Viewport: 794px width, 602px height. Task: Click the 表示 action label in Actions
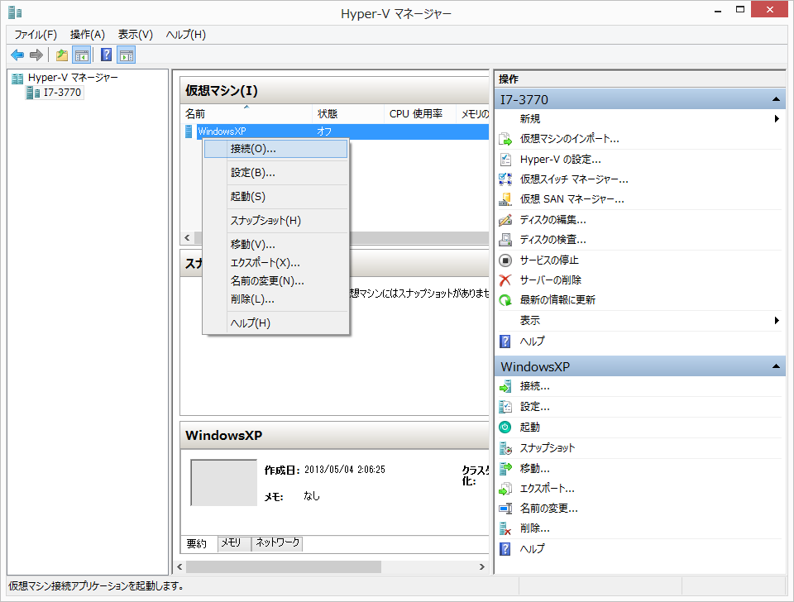pos(529,321)
